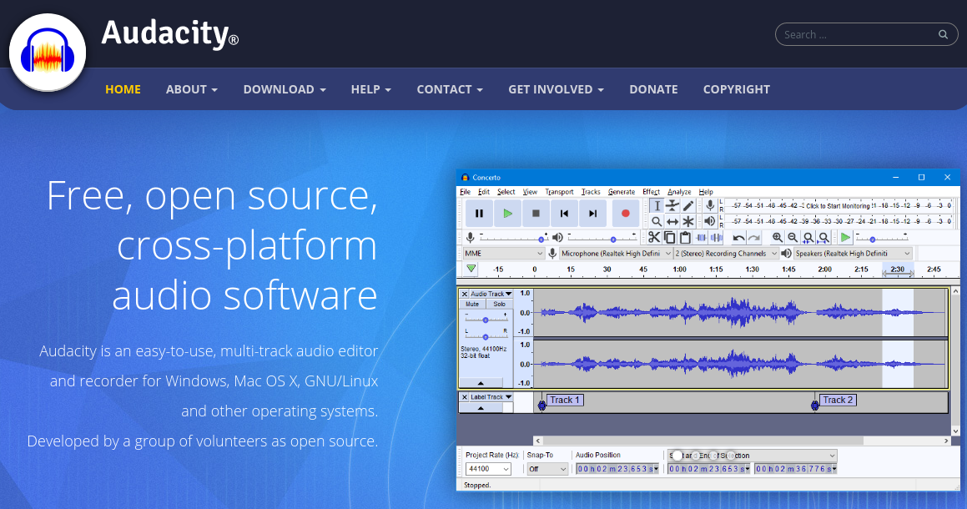Collapse the Audio Track with its arrow button
Image resolution: width=967 pixels, height=509 pixels.
point(481,383)
